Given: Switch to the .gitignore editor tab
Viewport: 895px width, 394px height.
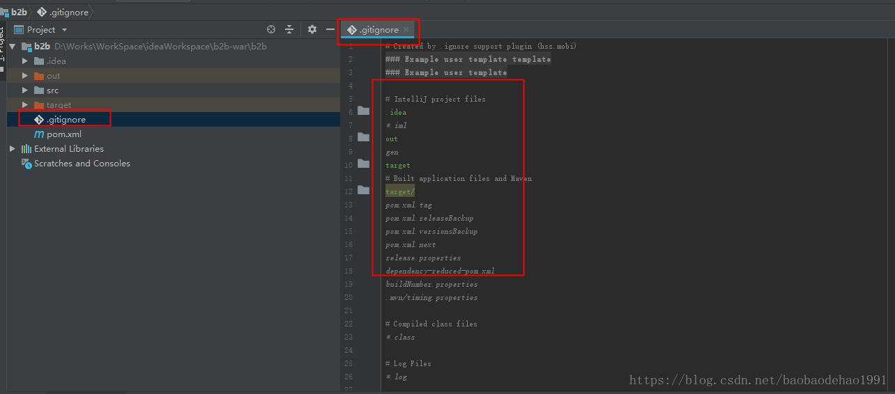Looking at the screenshot, I should (x=379, y=30).
